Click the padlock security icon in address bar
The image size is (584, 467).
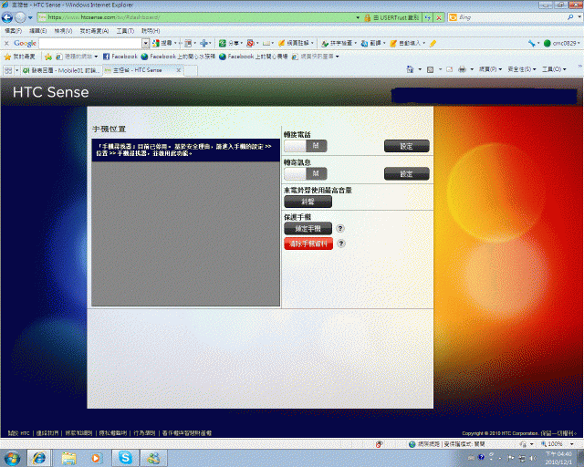pos(367,17)
